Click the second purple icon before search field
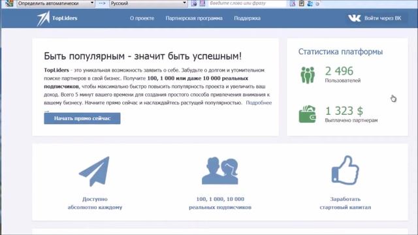 tap(202, 3)
